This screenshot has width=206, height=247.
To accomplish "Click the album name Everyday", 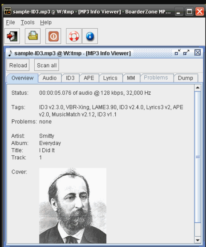I will pyautogui.click(x=50, y=143).
